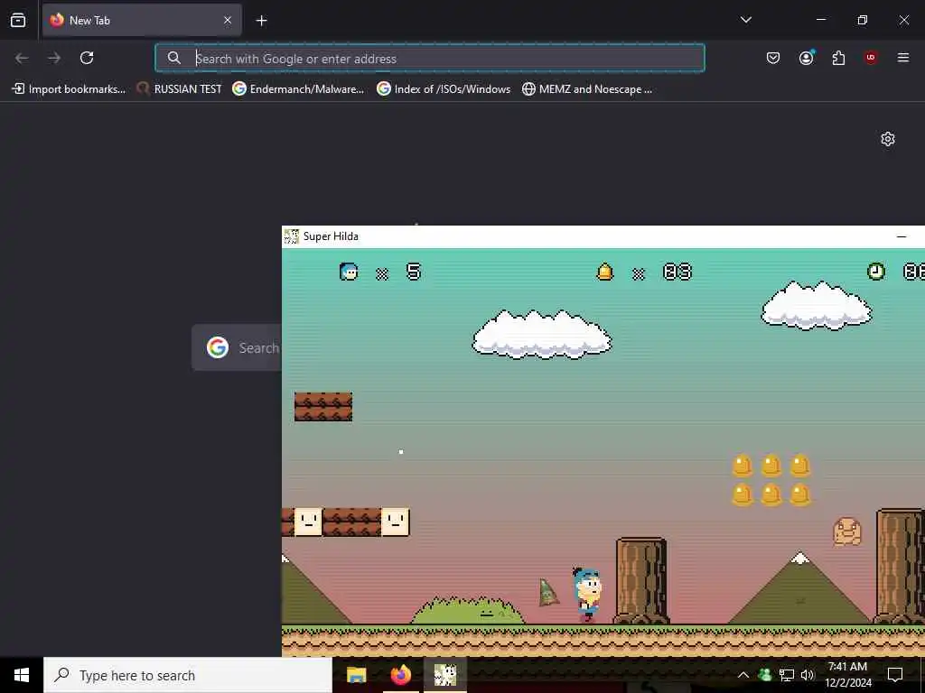The height and width of the screenshot is (693, 925).
Task: Close the New Tab tab
Action: point(228,20)
